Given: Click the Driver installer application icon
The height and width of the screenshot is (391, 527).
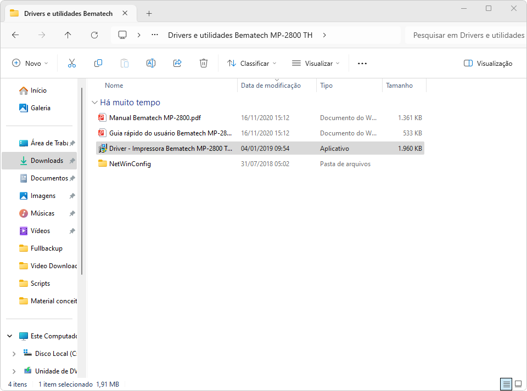Looking at the screenshot, I should (102, 149).
